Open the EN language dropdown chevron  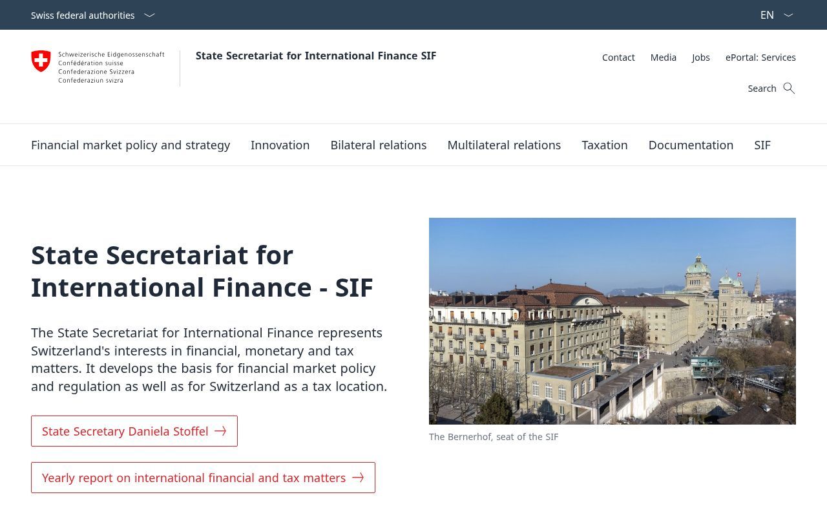click(x=788, y=15)
